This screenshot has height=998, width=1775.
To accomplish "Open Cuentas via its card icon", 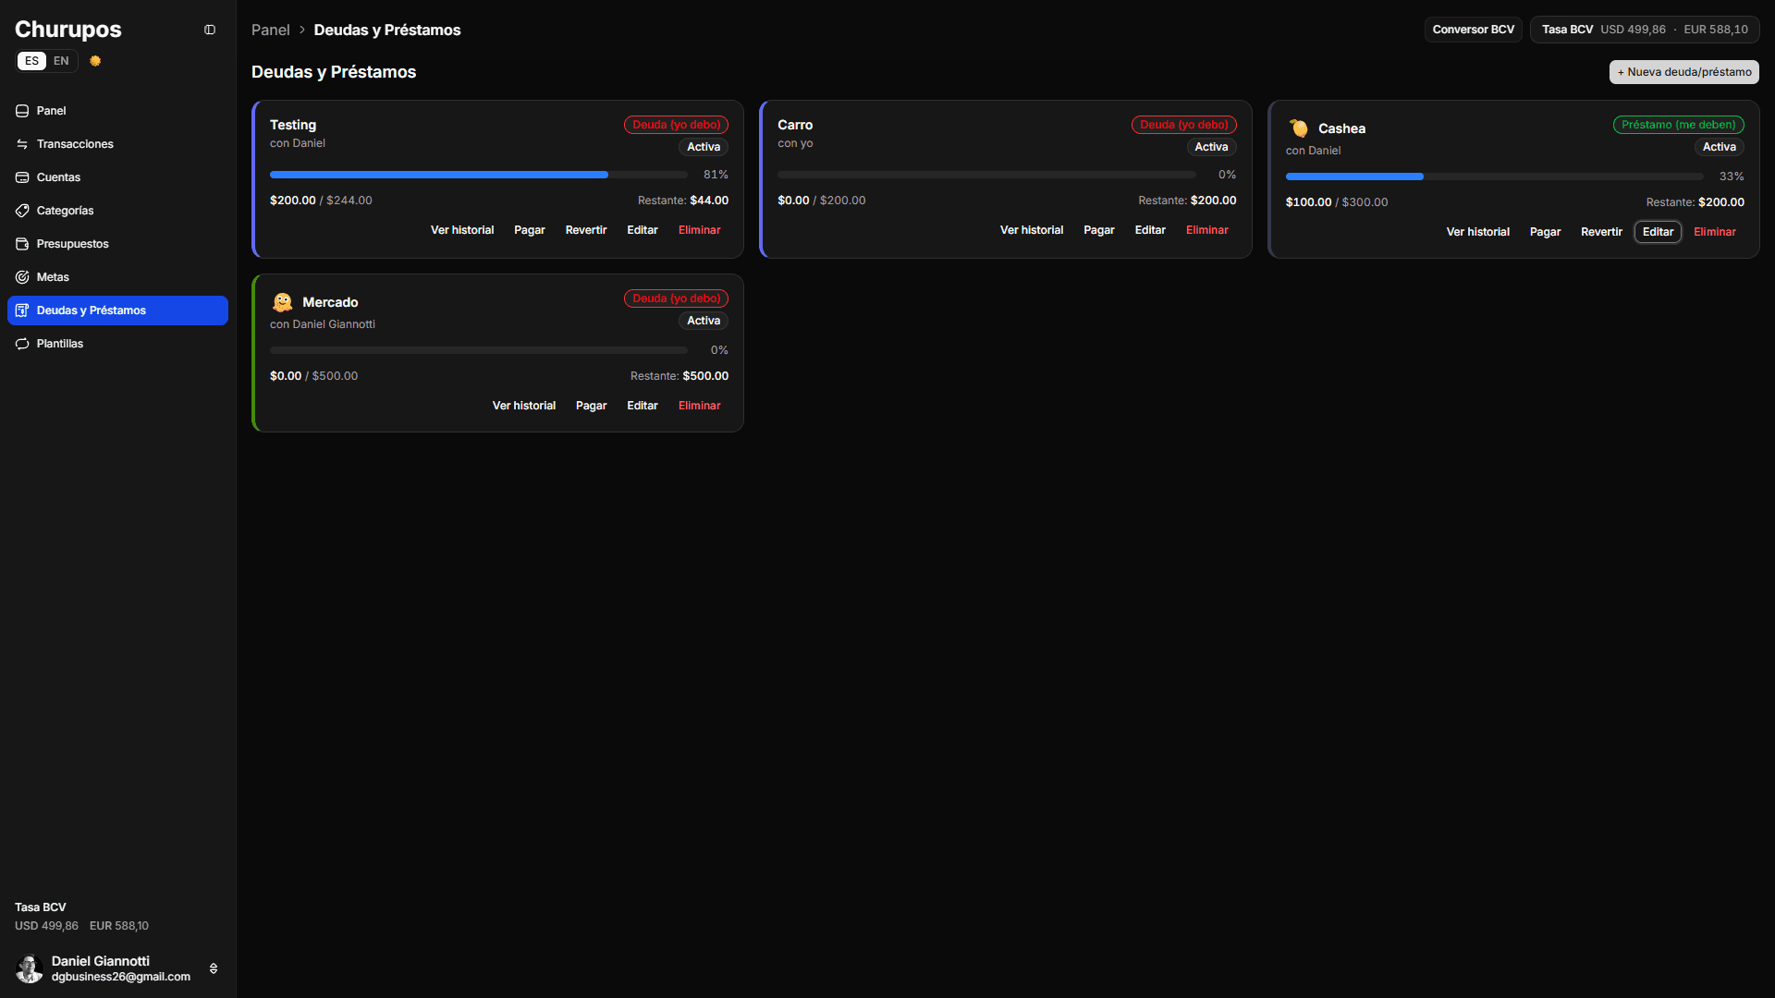I will [x=22, y=177].
